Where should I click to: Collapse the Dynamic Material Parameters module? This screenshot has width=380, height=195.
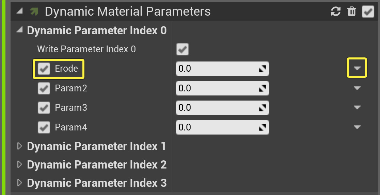coord(20,11)
